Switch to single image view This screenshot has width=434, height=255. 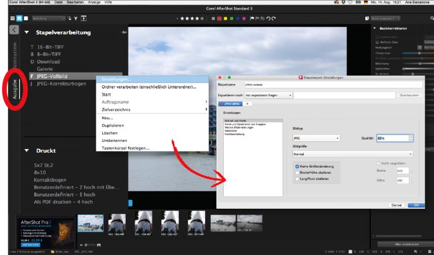[x=26, y=19]
